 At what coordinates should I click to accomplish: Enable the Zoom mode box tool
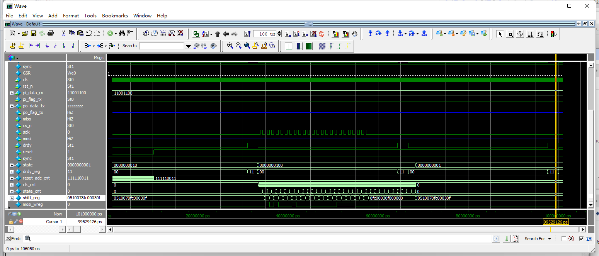[x=510, y=34]
